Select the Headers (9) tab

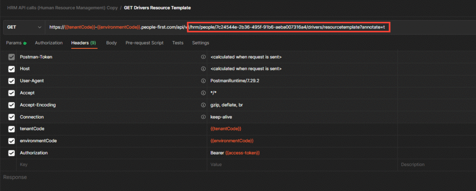click(x=84, y=43)
